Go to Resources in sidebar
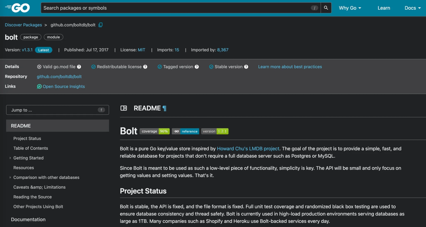This screenshot has width=426, height=227. 24,168
